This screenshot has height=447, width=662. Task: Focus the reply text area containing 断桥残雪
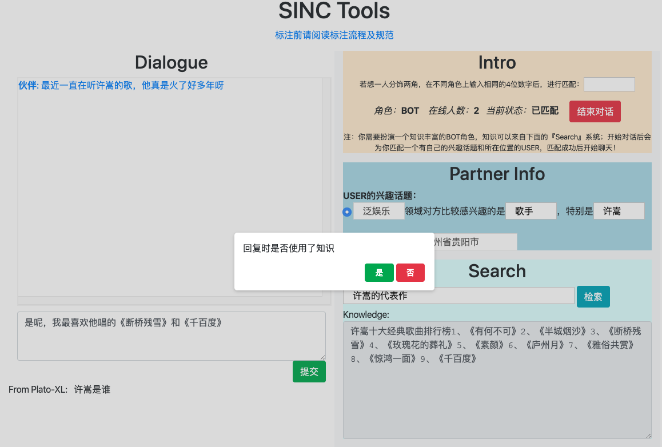click(x=171, y=336)
